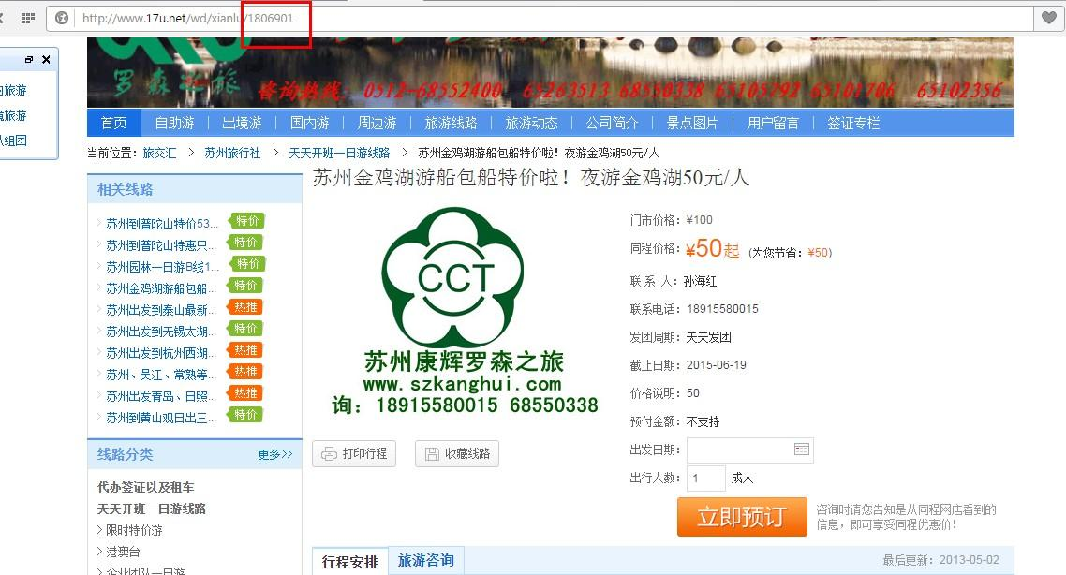Click the orange 立即预订 button

coord(742,517)
